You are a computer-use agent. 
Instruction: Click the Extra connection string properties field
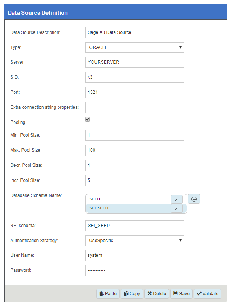point(135,107)
